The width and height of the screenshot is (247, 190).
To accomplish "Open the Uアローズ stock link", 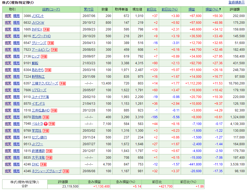I will (39, 90).
